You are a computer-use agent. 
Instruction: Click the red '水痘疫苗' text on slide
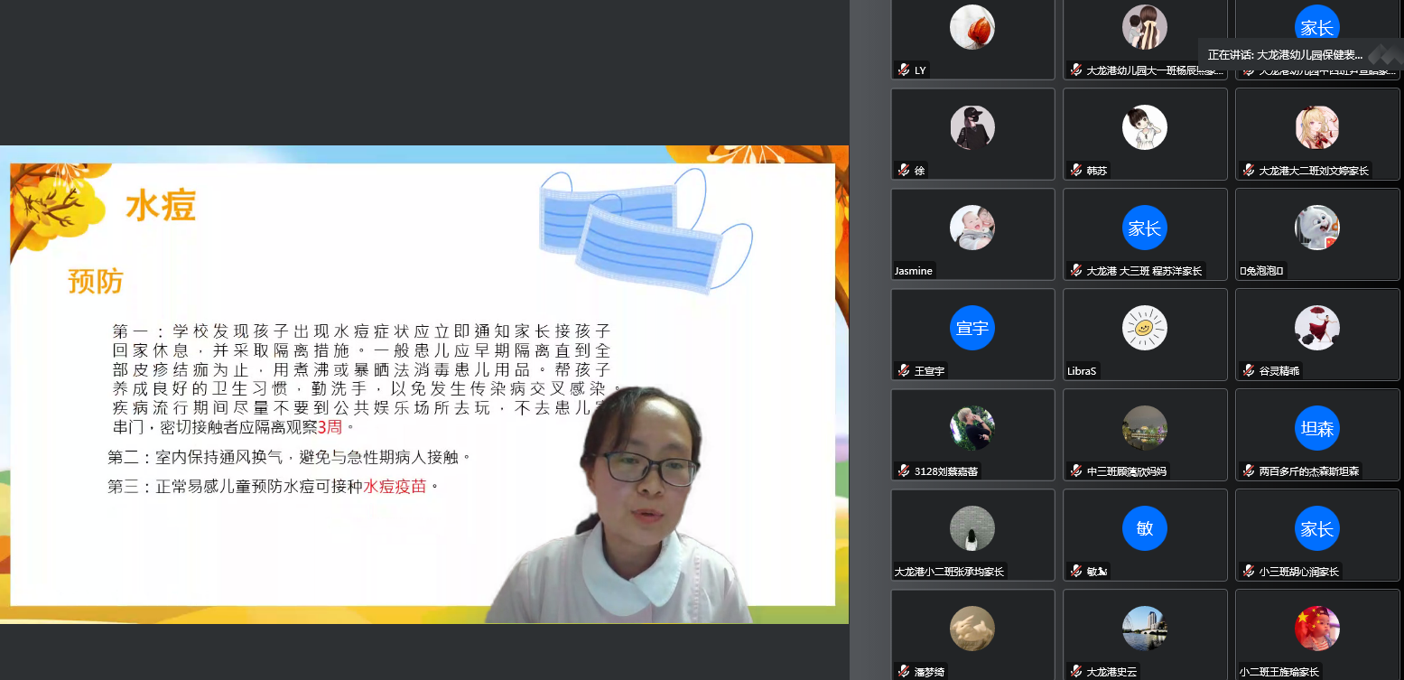(x=395, y=487)
